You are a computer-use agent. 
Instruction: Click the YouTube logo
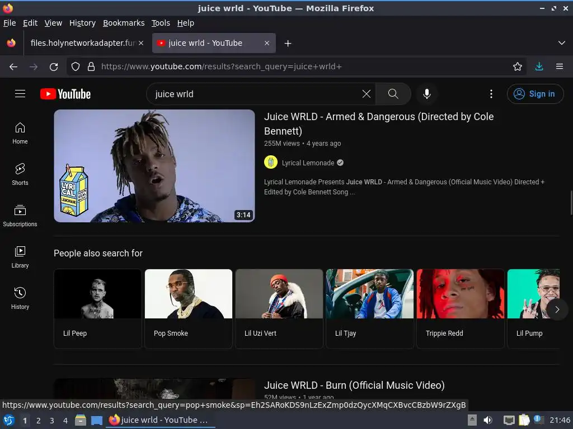coord(65,94)
